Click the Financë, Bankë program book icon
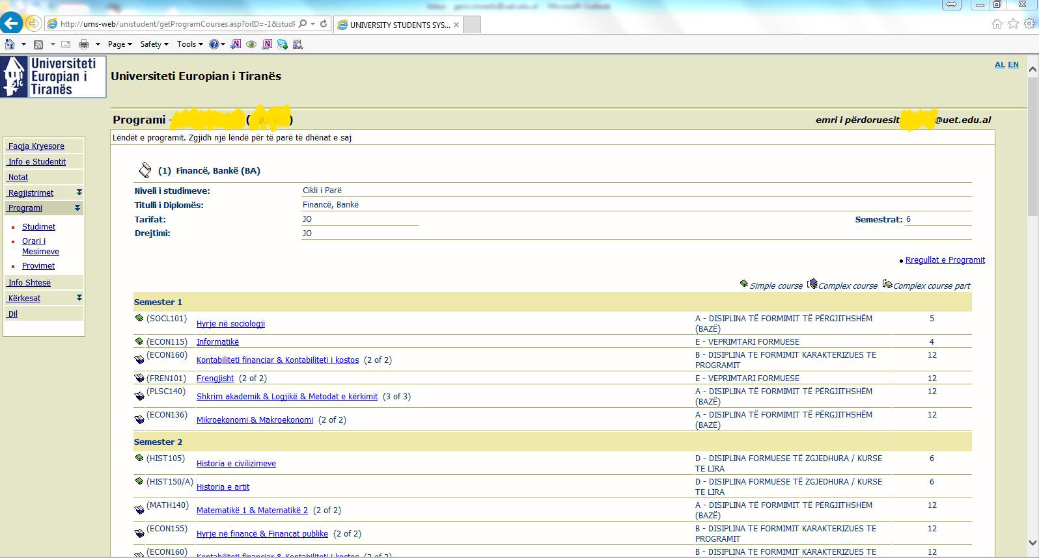 point(145,170)
